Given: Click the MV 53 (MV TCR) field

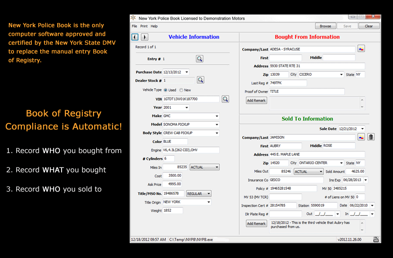Looking at the screenshot, I should click(286, 197).
